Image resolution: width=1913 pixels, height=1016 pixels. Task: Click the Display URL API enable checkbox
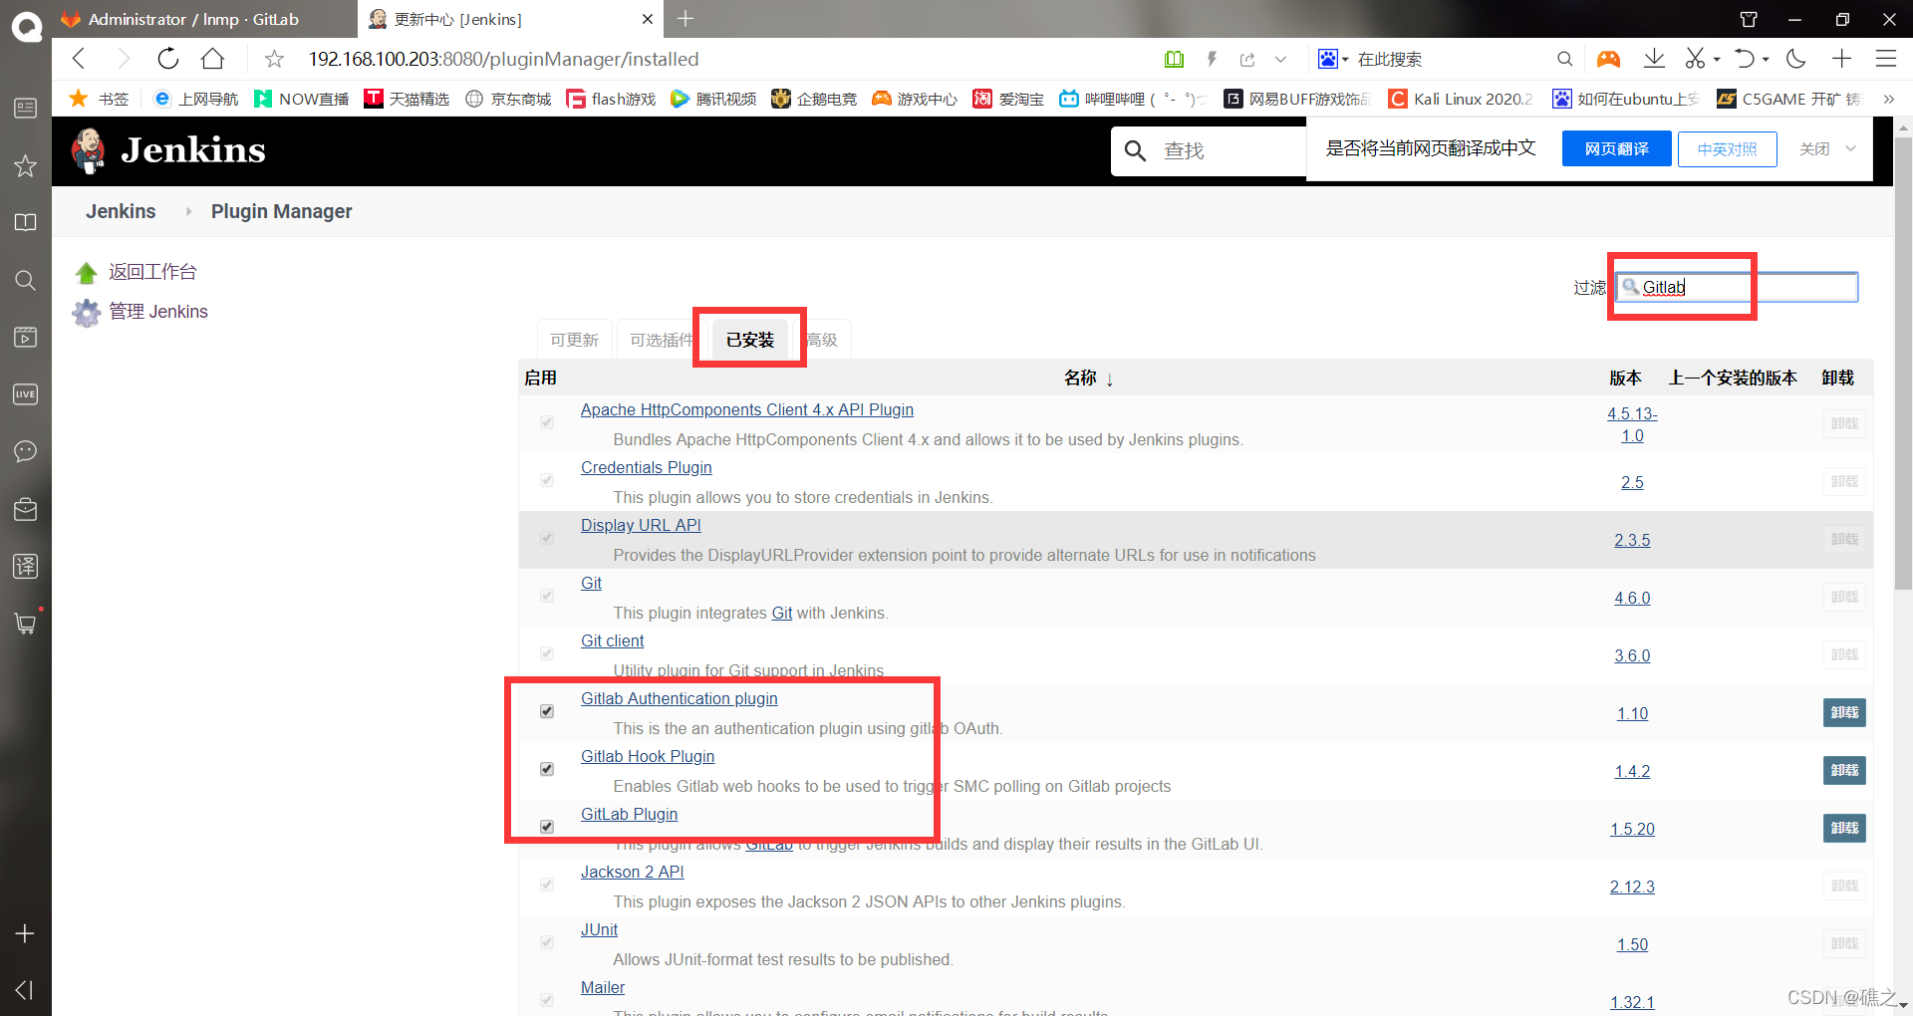tap(547, 538)
